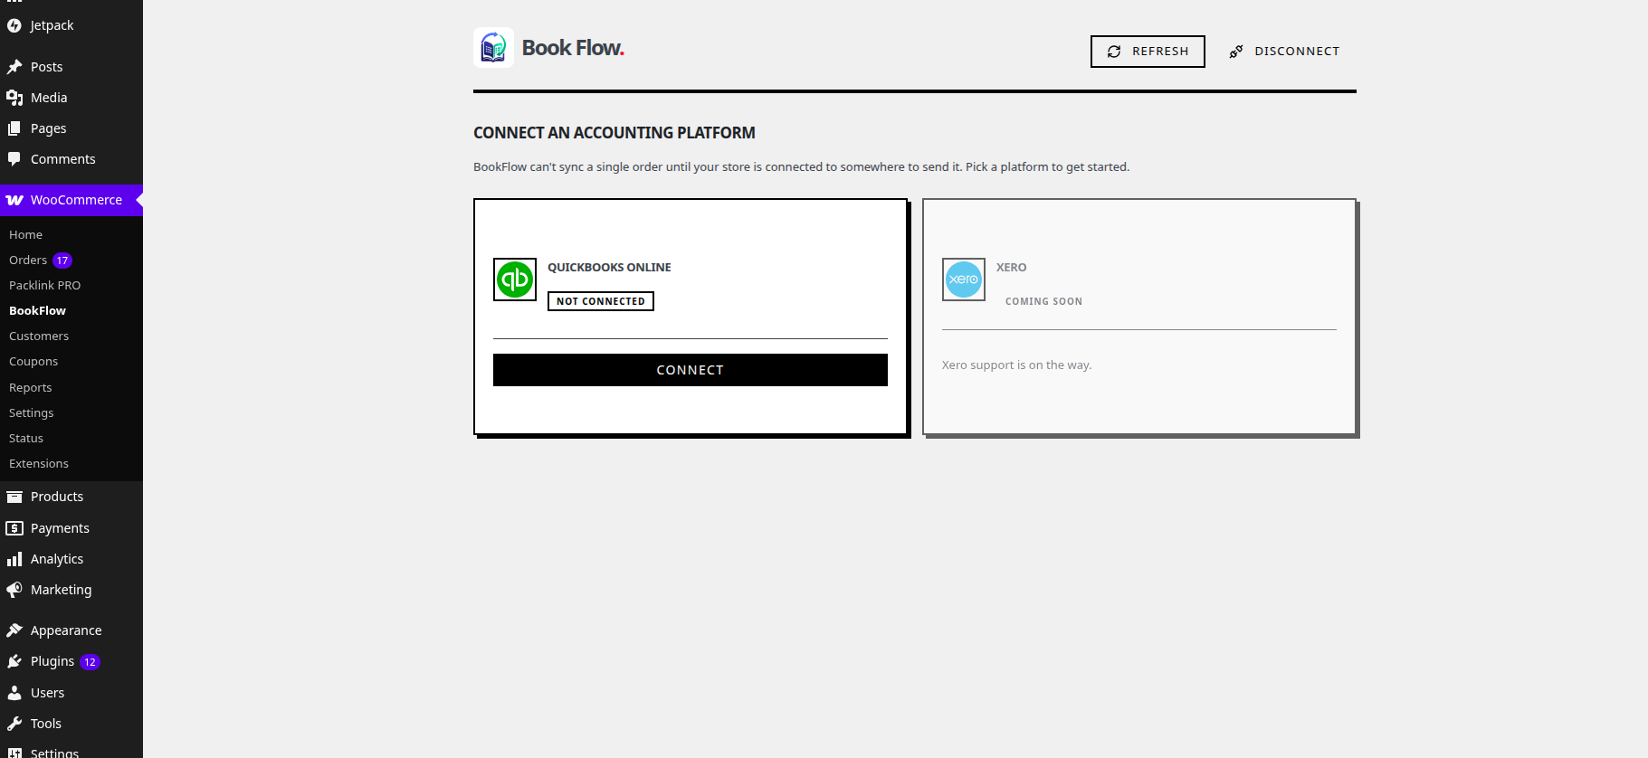Click the QuickBooks Online card title
The image size is (1648, 758).
(x=609, y=268)
